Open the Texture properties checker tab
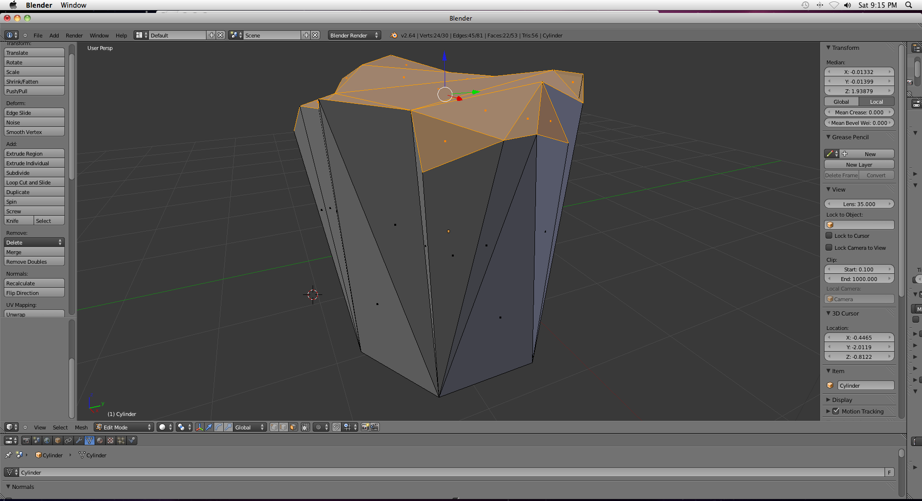 [x=110, y=440]
